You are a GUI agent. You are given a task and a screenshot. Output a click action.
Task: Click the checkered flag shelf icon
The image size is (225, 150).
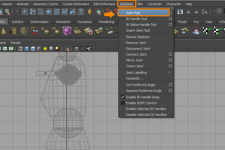click(206, 31)
